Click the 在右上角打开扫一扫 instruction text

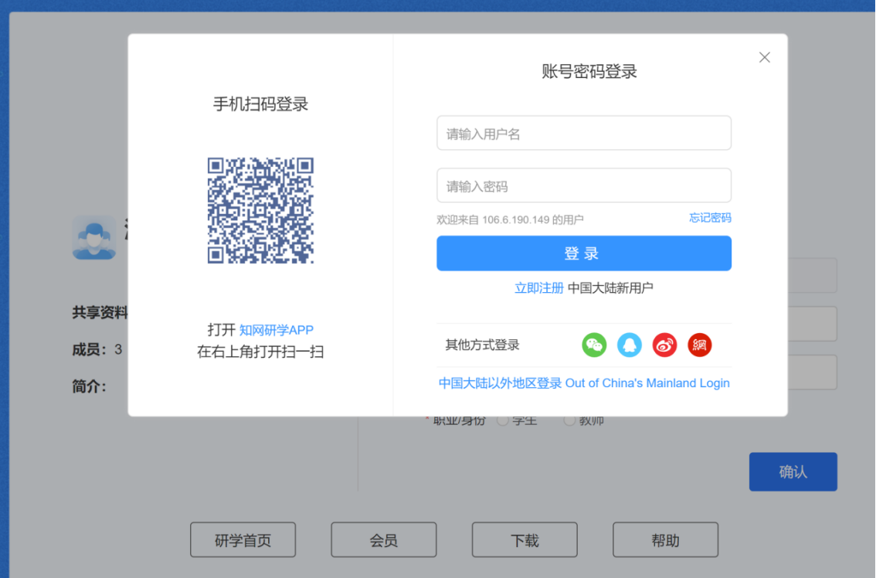click(260, 352)
